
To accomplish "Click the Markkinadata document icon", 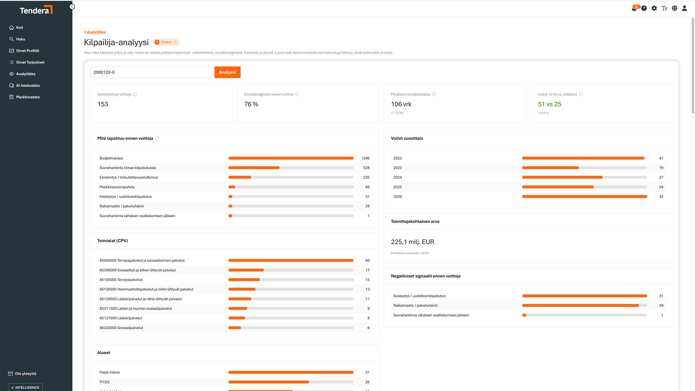I will click(12, 97).
